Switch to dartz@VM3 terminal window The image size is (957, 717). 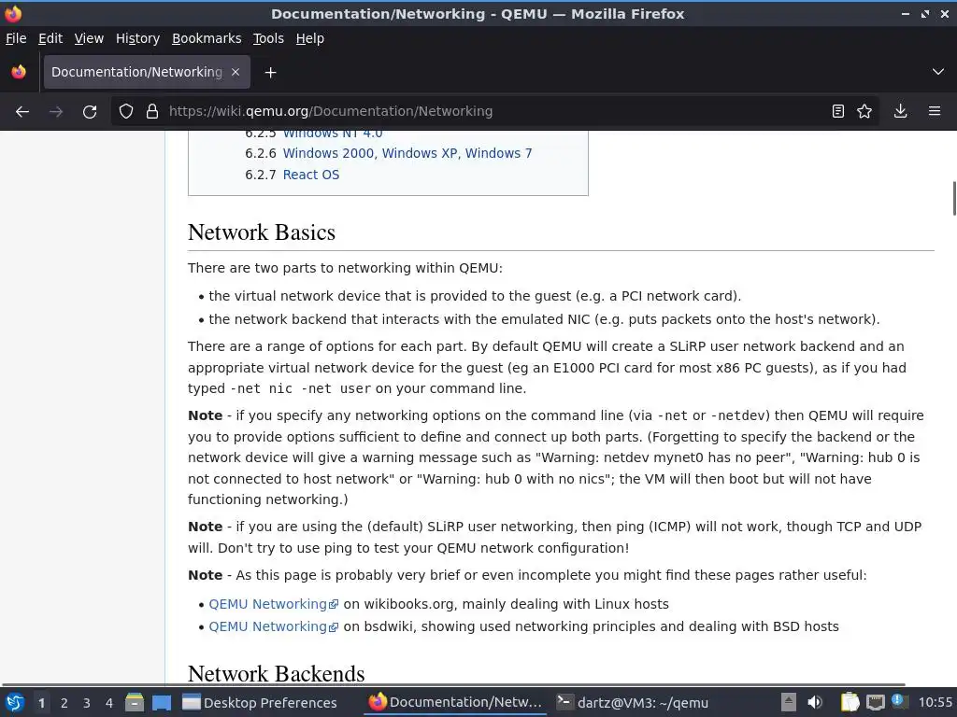[633, 703]
